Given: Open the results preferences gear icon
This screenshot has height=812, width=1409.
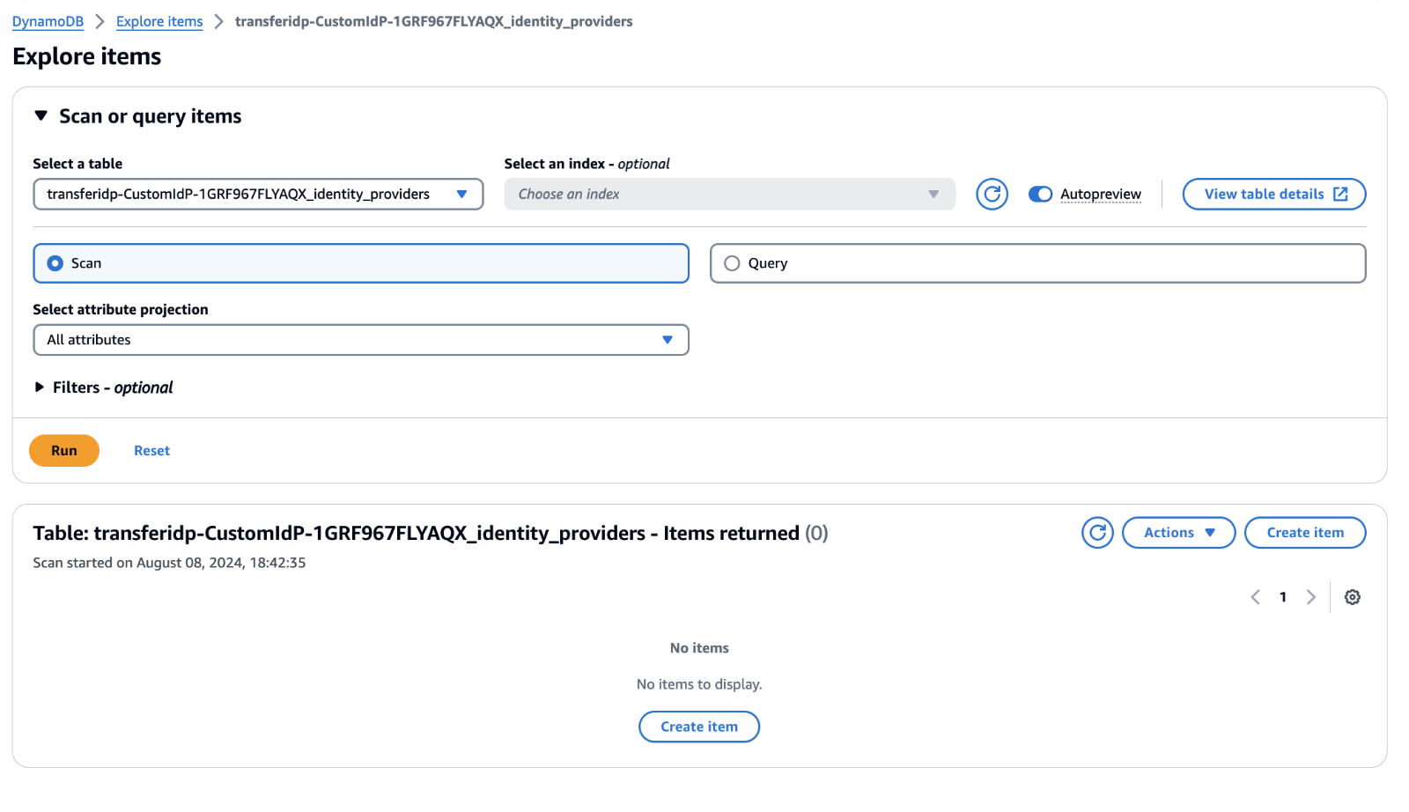Looking at the screenshot, I should (x=1352, y=596).
